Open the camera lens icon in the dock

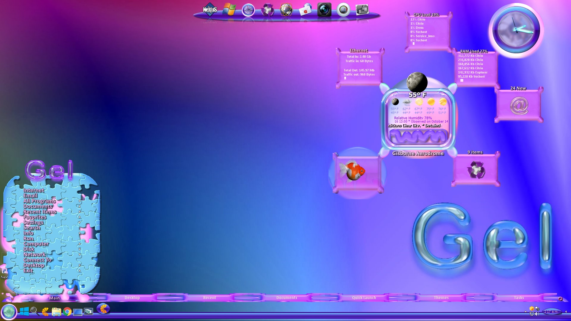[324, 10]
